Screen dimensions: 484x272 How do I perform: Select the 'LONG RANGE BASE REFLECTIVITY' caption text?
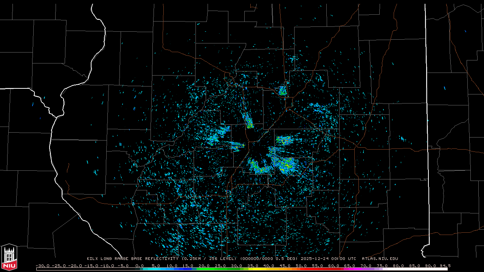pyautogui.click(x=140, y=259)
